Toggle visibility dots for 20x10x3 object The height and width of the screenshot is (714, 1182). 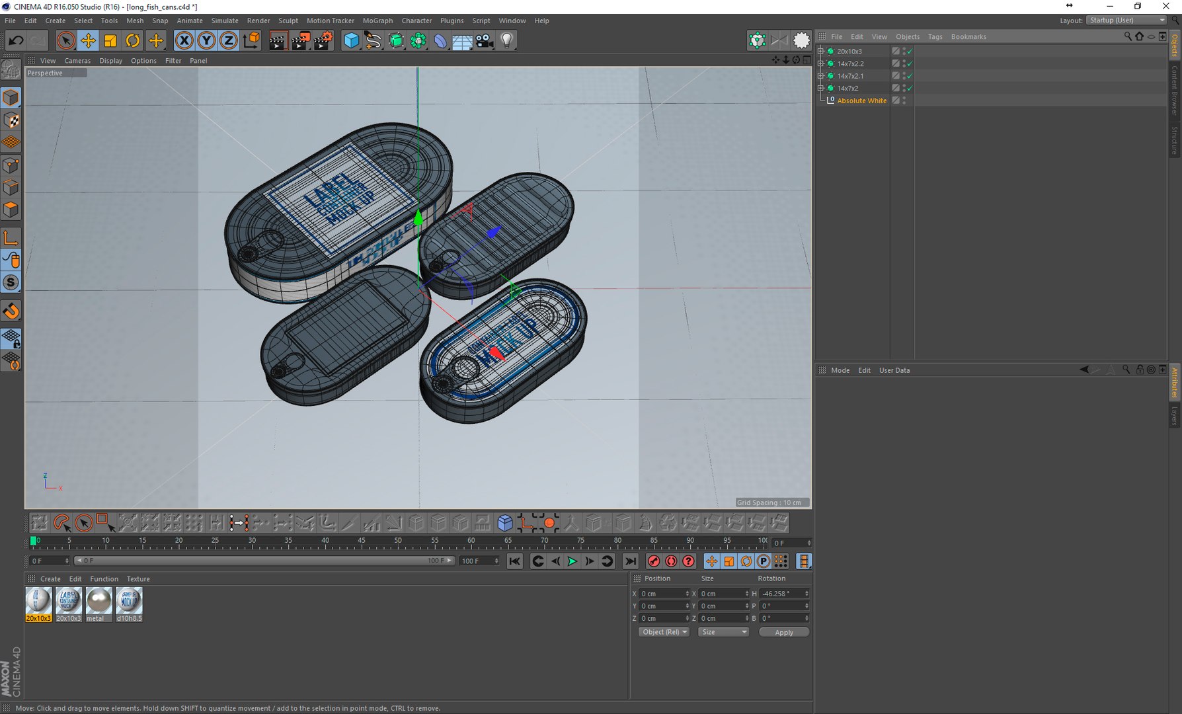[904, 51]
